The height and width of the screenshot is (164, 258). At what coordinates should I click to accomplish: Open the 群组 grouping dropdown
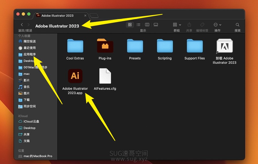177,25
